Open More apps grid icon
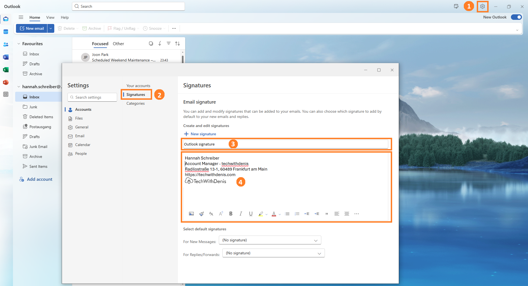Image resolution: width=528 pixels, height=286 pixels. coord(6,94)
